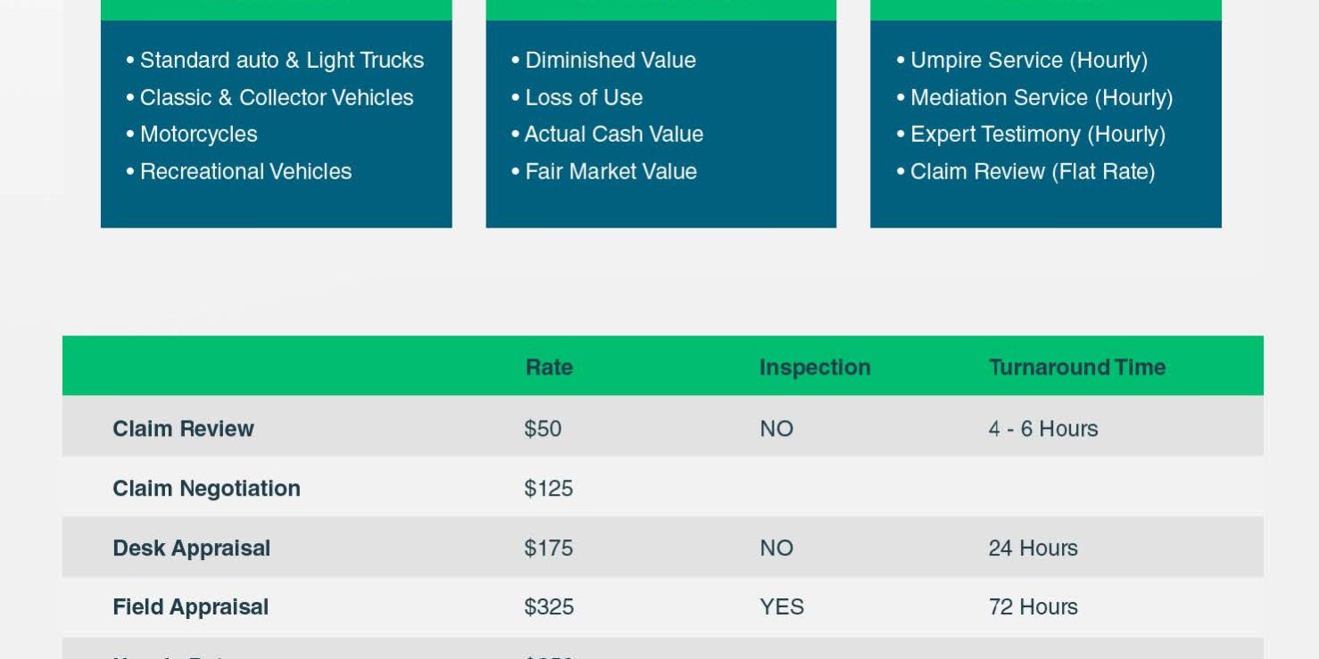This screenshot has width=1319, height=659.
Task: Click Mediation Service (Hourly) item
Action: pyautogui.click(x=1041, y=97)
